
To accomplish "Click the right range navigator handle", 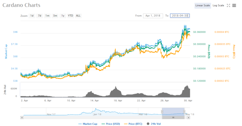I will pyautogui.click(x=184, y=112).
